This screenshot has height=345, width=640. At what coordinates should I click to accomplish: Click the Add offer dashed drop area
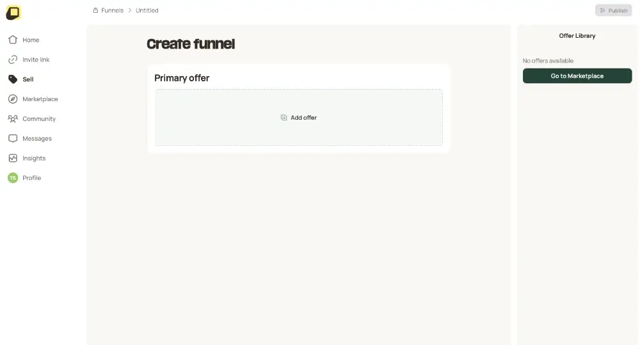(298, 131)
